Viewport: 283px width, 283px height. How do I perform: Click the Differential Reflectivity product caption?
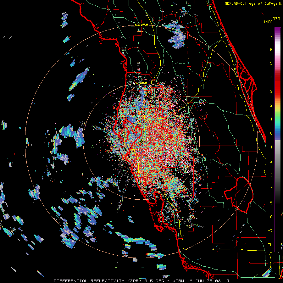coord(141,281)
